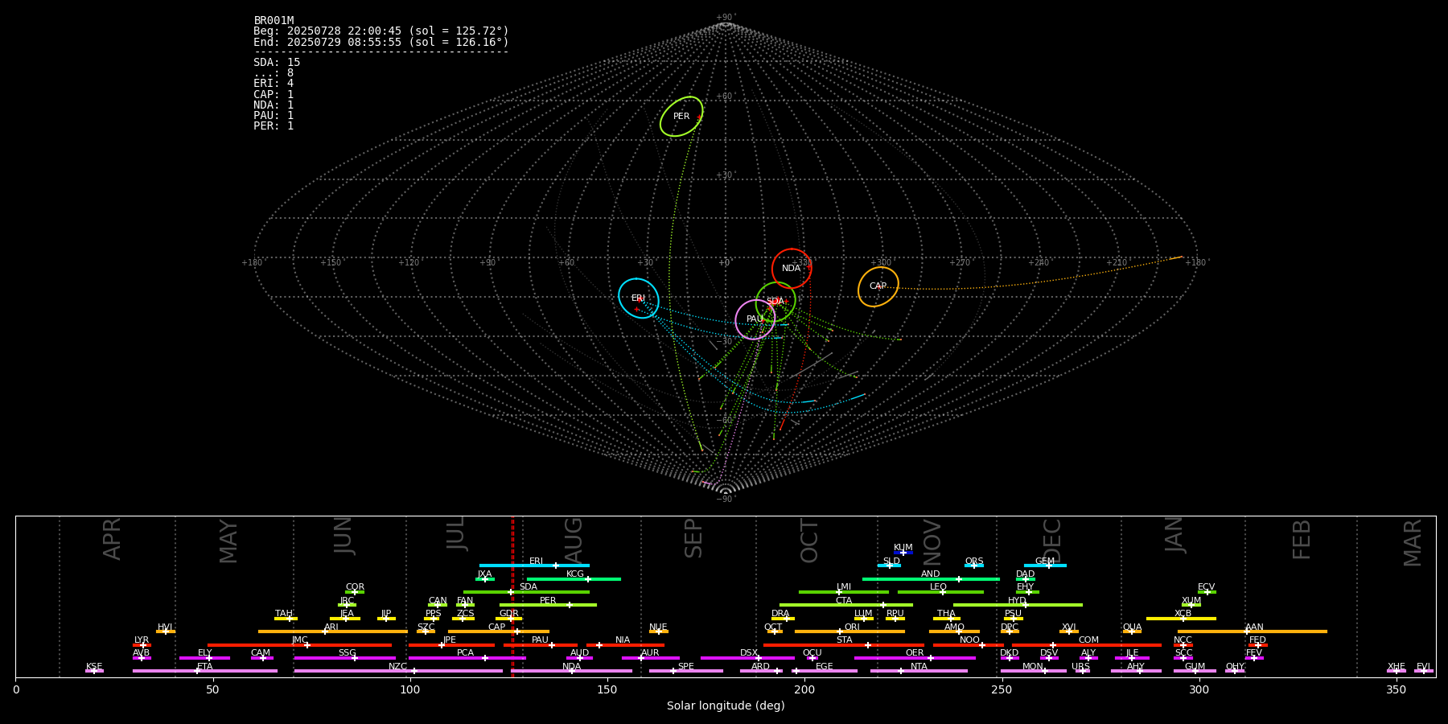Click the pink NTA timeline bar
1448x724 pixels.
pyautogui.click(x=919, y=671)
